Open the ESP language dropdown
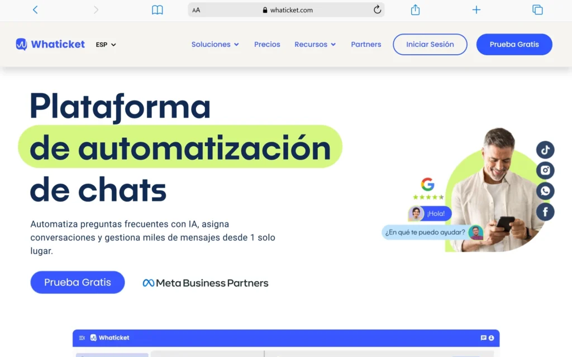572x357 pixels. coord(106,45)
